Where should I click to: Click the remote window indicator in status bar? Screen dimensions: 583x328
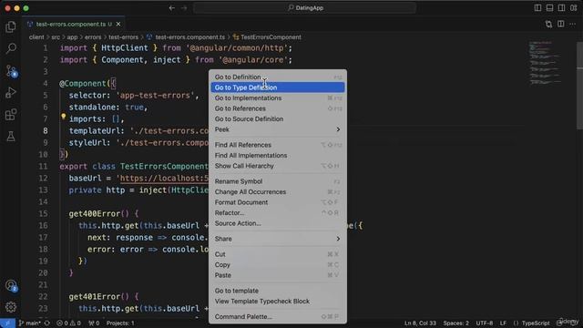[x=7, y=323]
